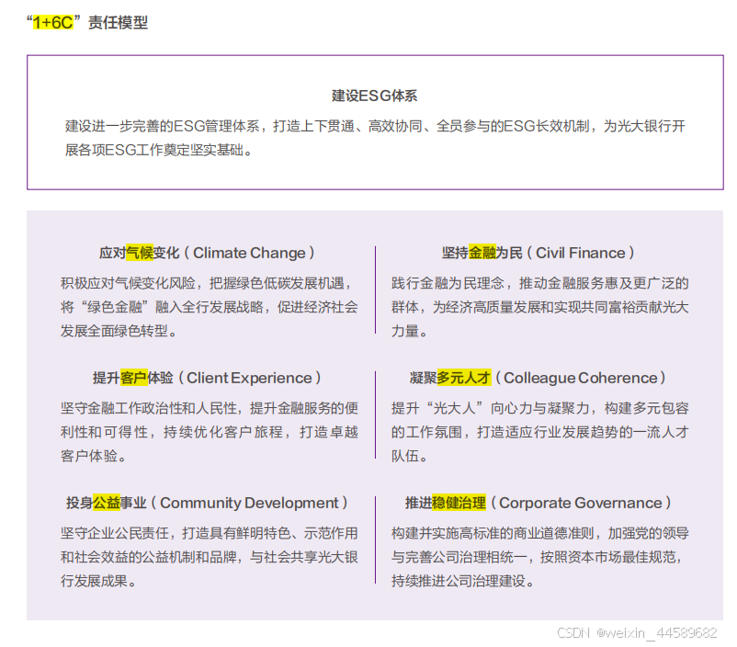Viewport: 737px width, 647px height.
Task: Click the heading 建设ESG体系
Action: click(x=375, y=96)
